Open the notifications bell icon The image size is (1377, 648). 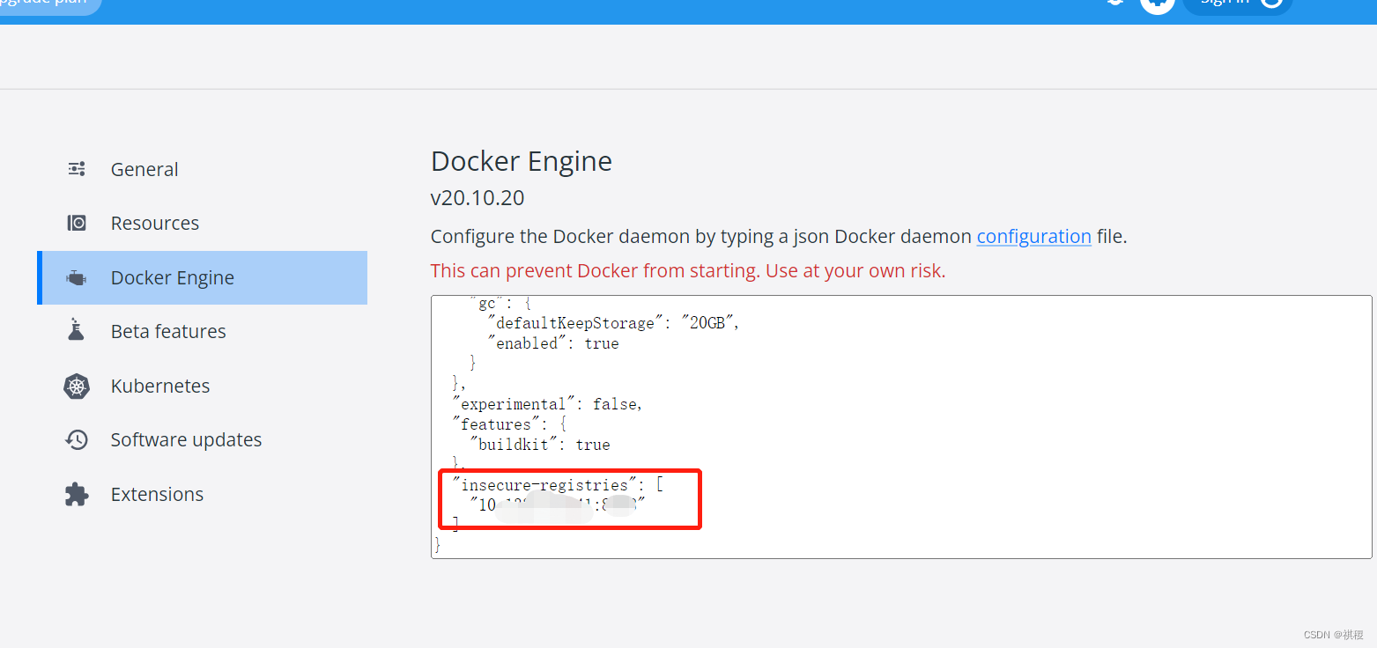pos(1114,4)
